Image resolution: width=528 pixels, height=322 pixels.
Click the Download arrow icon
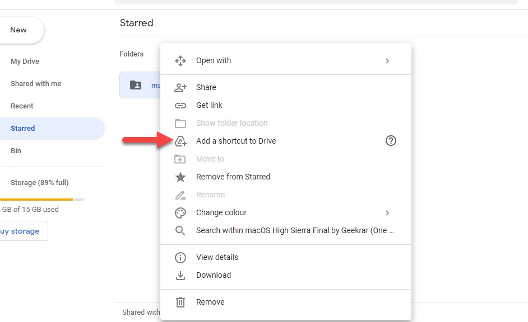pos(180,275)
